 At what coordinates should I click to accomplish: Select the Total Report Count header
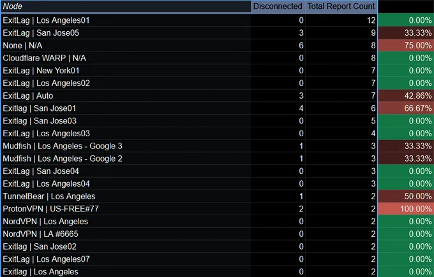341,6
